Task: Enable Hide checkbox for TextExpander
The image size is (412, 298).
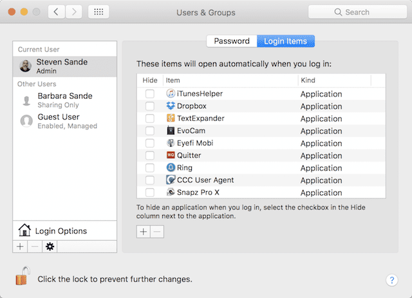Action: pos(149,118)
